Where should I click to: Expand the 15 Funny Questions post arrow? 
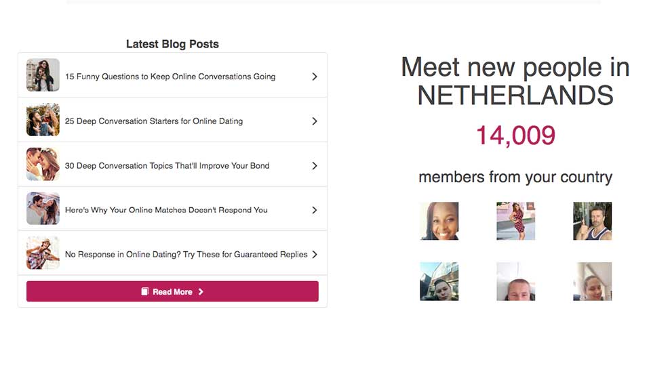[x=314, y=77]
